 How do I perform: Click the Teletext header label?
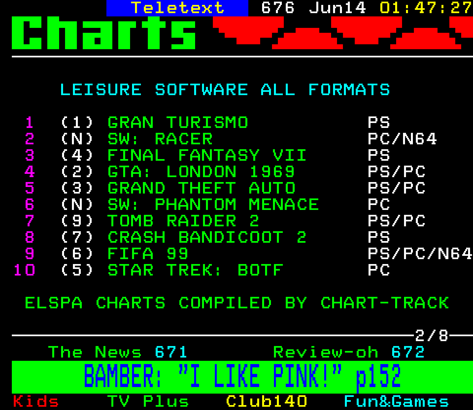(x=177, y=8)
